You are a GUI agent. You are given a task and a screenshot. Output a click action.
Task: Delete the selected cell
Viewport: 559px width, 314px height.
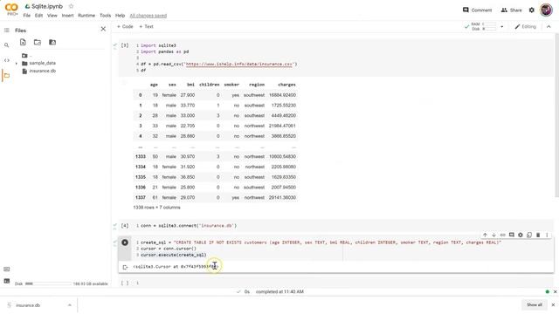point(538,235)
